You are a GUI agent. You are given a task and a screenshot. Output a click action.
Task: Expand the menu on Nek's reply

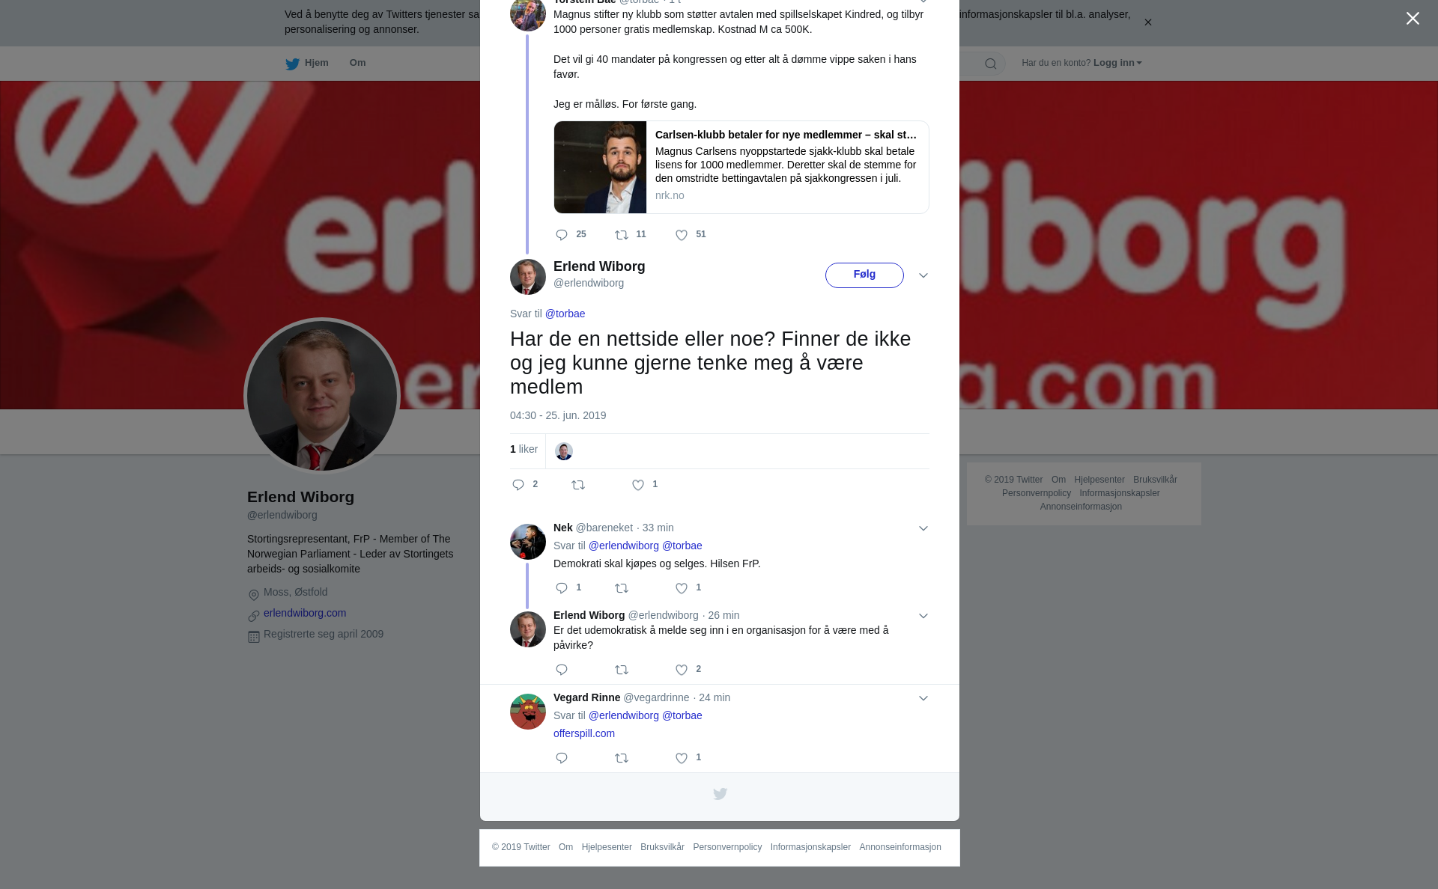pos(923,529)
